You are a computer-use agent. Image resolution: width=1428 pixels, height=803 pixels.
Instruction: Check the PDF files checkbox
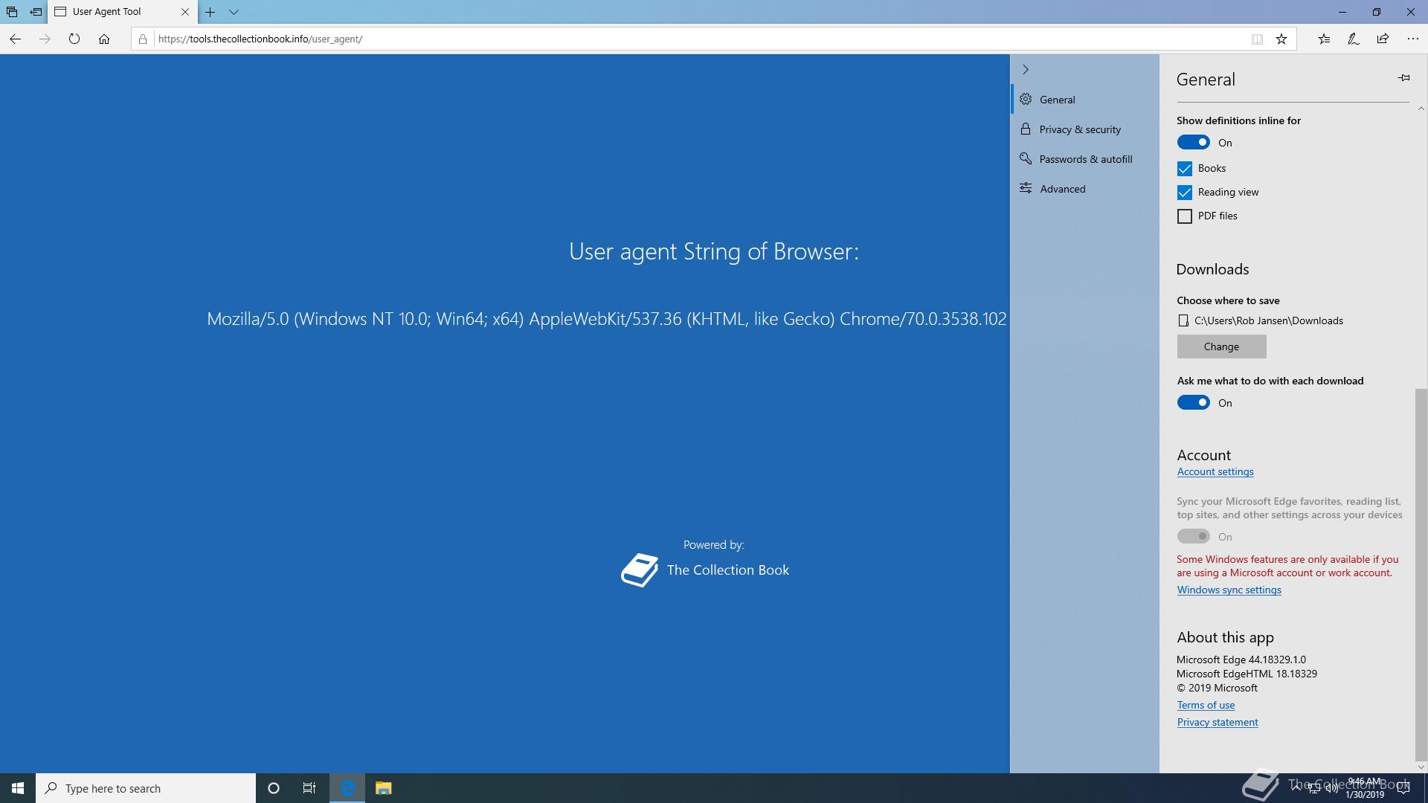(1185, 216)
